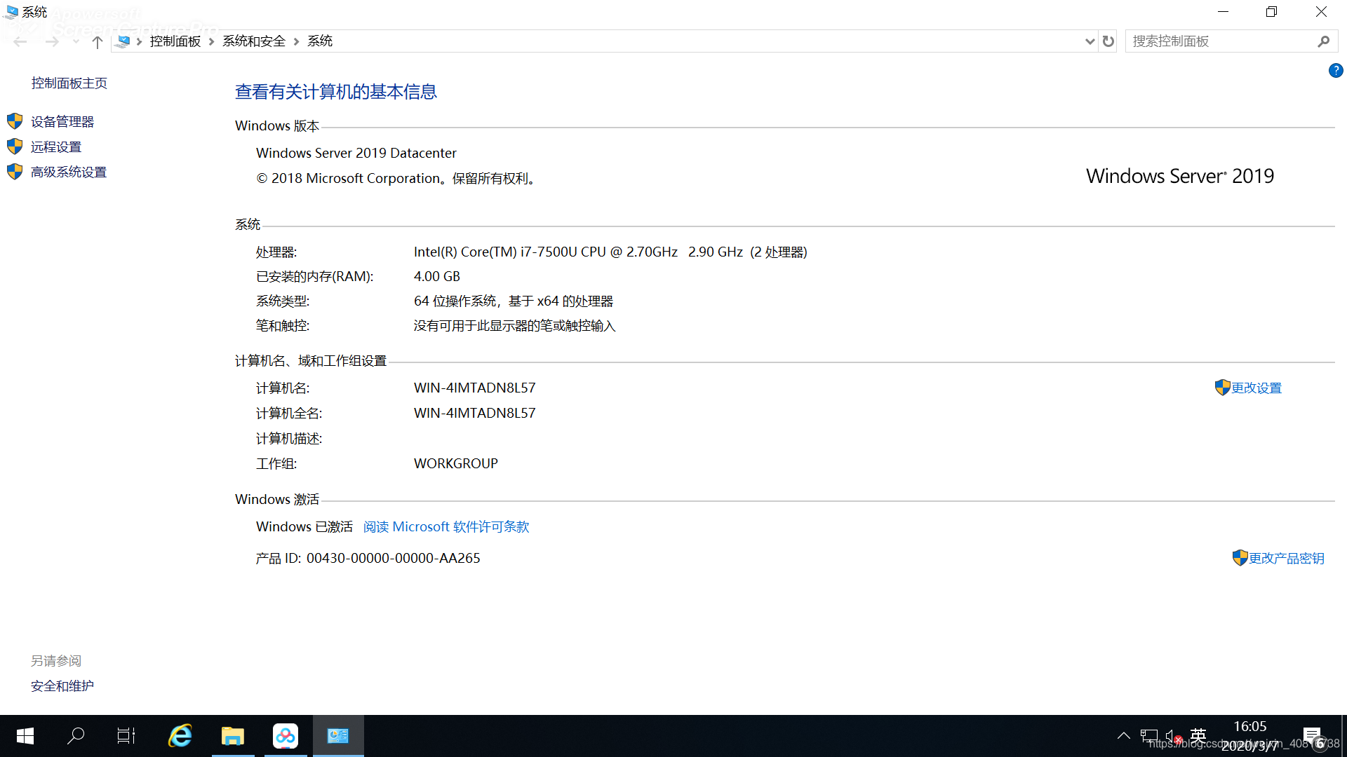Click the 更改设置 link
Image resolution: width=1347 pixels, height=757 pixels.
pyautogui.click(x=1256, y=388)
